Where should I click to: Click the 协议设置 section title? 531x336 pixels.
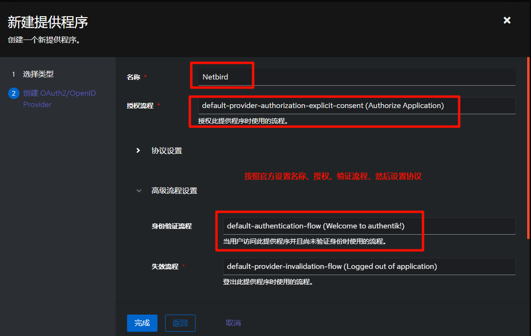[167, 151]
